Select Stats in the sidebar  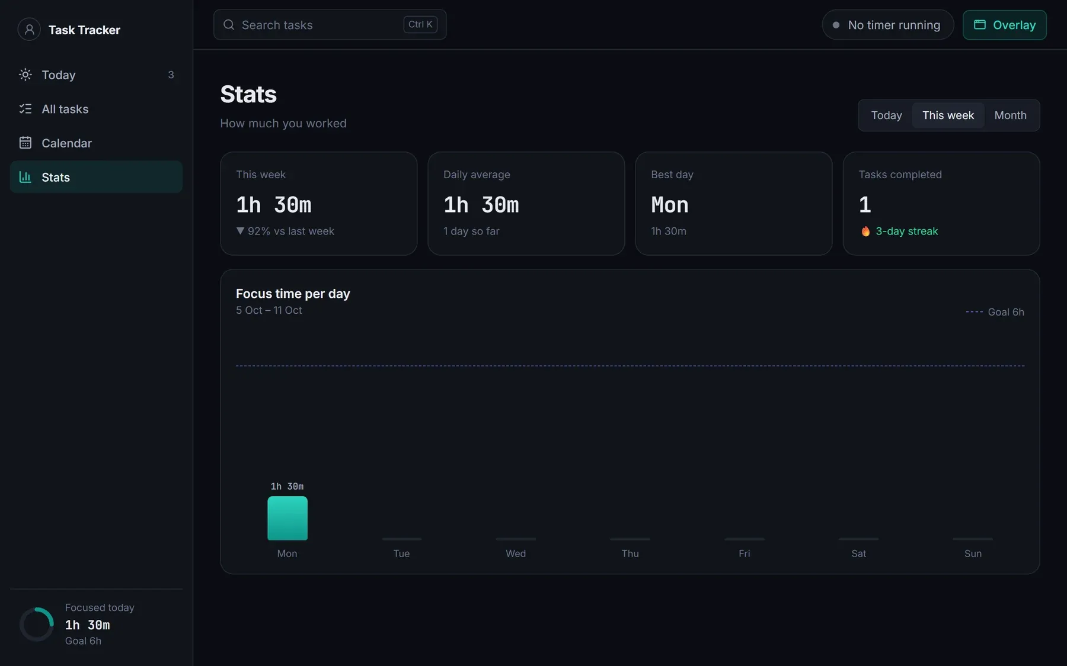[96, 177]
